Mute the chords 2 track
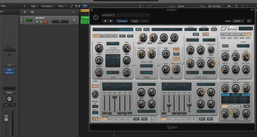Screen dimensions: 257x137 tap(37, 22)
